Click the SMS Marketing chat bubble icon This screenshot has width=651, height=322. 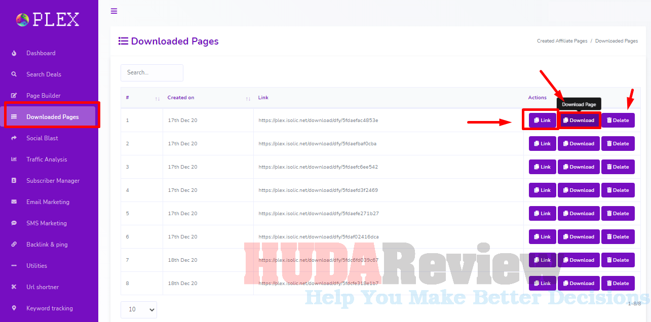coord(14,223)
